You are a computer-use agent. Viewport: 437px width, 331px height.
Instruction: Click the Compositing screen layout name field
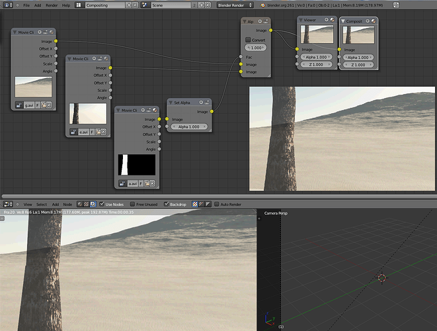click(x=105, y=5)
